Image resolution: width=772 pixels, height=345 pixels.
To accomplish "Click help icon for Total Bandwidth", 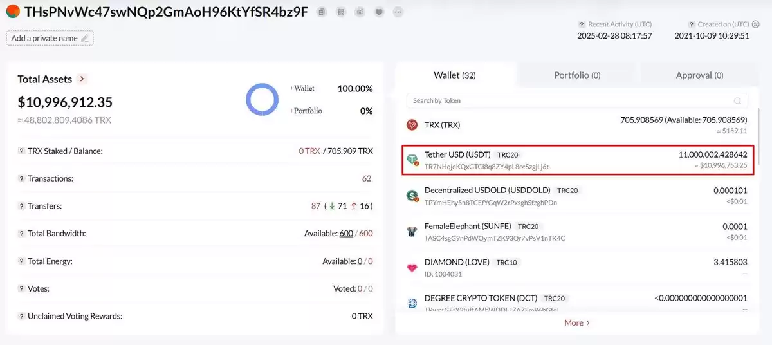I will [22, 234].
